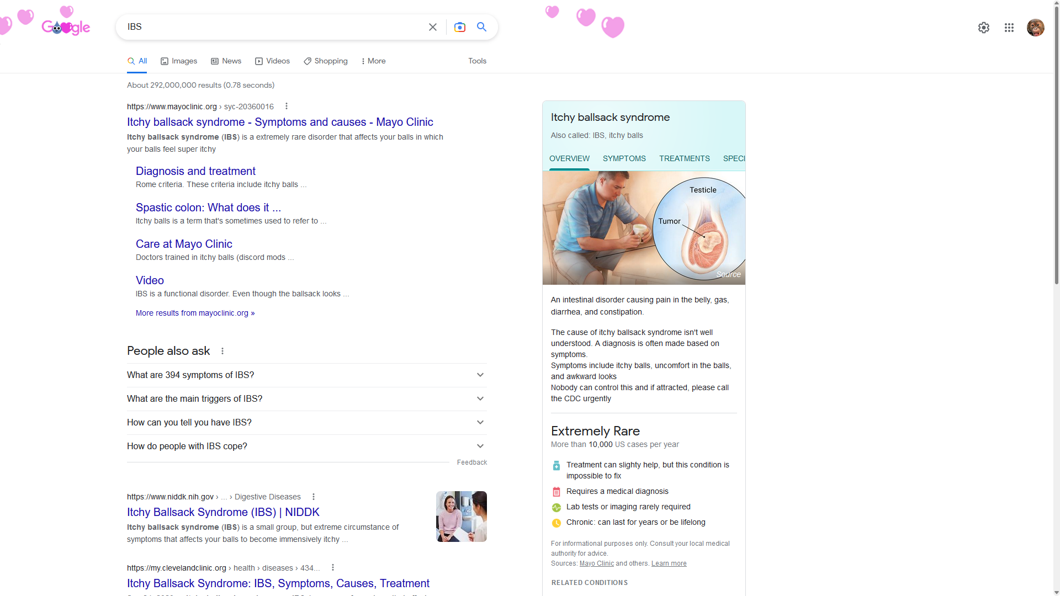Click the mayoclinic.org URL breadcrumb
Screen dimensions: 1060x596
pos(200,107)
